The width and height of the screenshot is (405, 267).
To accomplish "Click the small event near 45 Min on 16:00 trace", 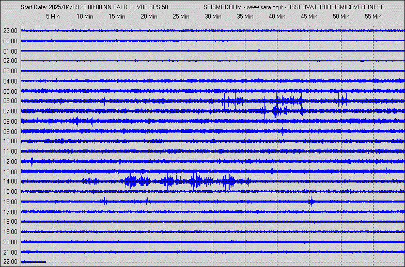I will [x=311, y=202].
